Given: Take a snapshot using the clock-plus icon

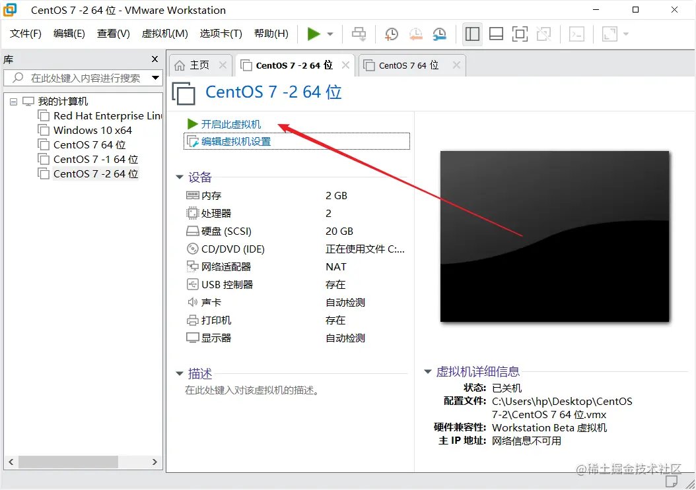Looking at the screenshot, I should pos(391,34).
